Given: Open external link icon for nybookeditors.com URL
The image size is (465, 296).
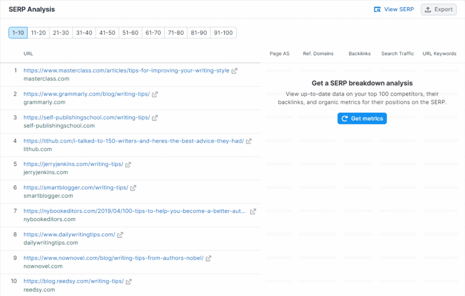Looking at the screenshot, I should (253, 211).
